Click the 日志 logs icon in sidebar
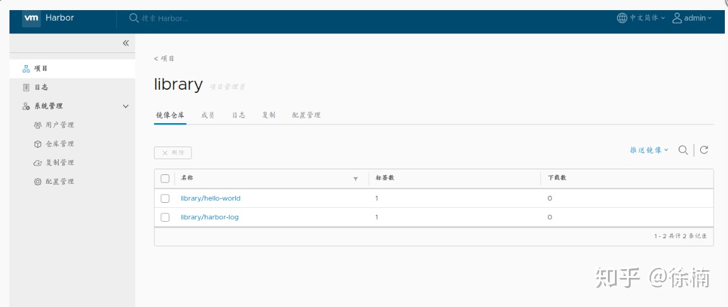 click(x=26, y=87)
